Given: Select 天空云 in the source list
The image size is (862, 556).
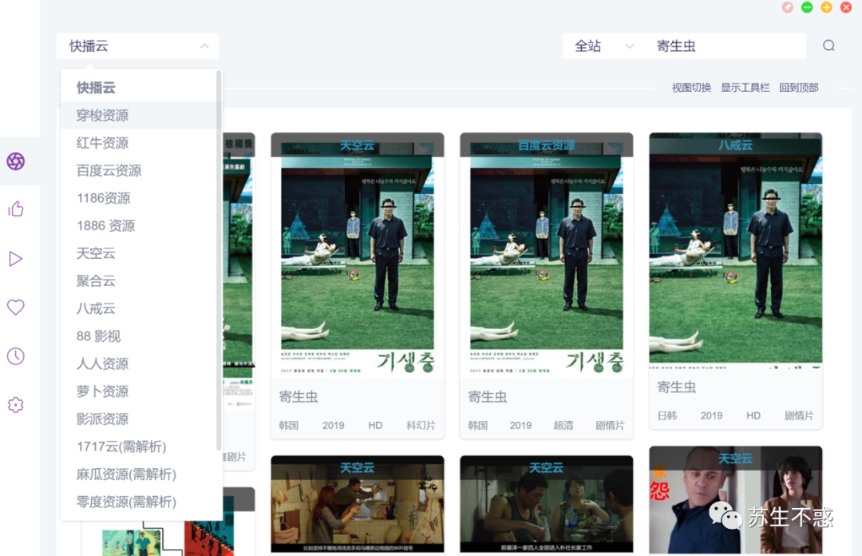Looking at the screenshot, I should (x=139, y=253).
